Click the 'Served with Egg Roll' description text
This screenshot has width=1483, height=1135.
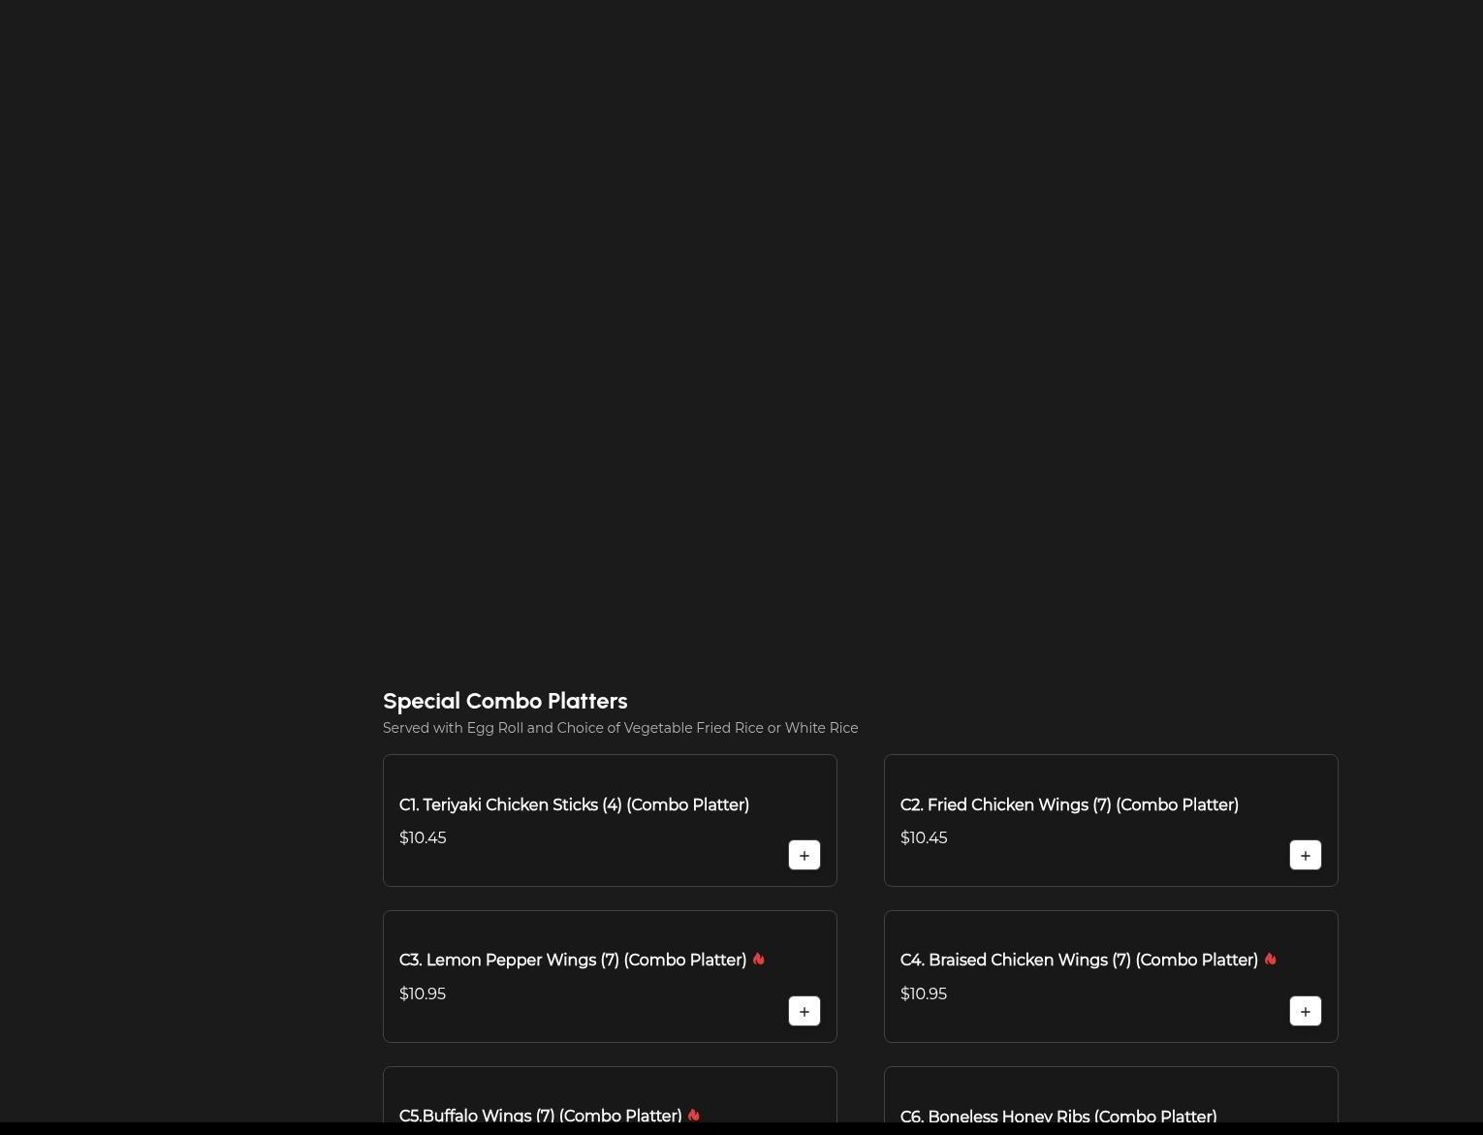pos(620,728)
